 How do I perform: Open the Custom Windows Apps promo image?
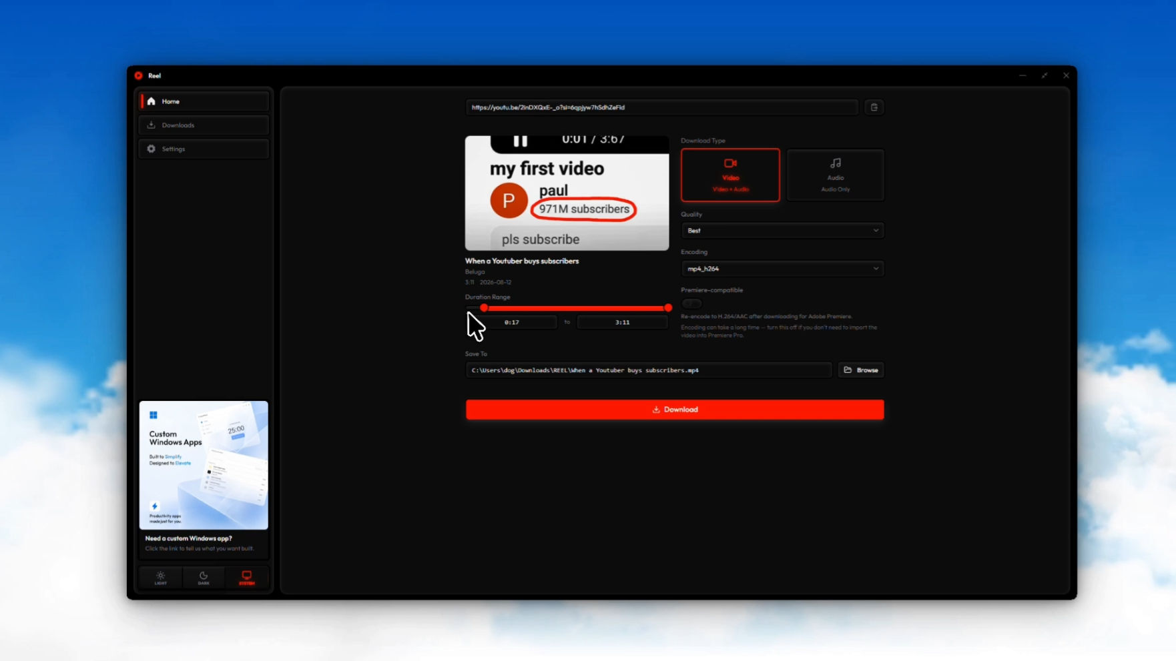(x=204, y=465)
